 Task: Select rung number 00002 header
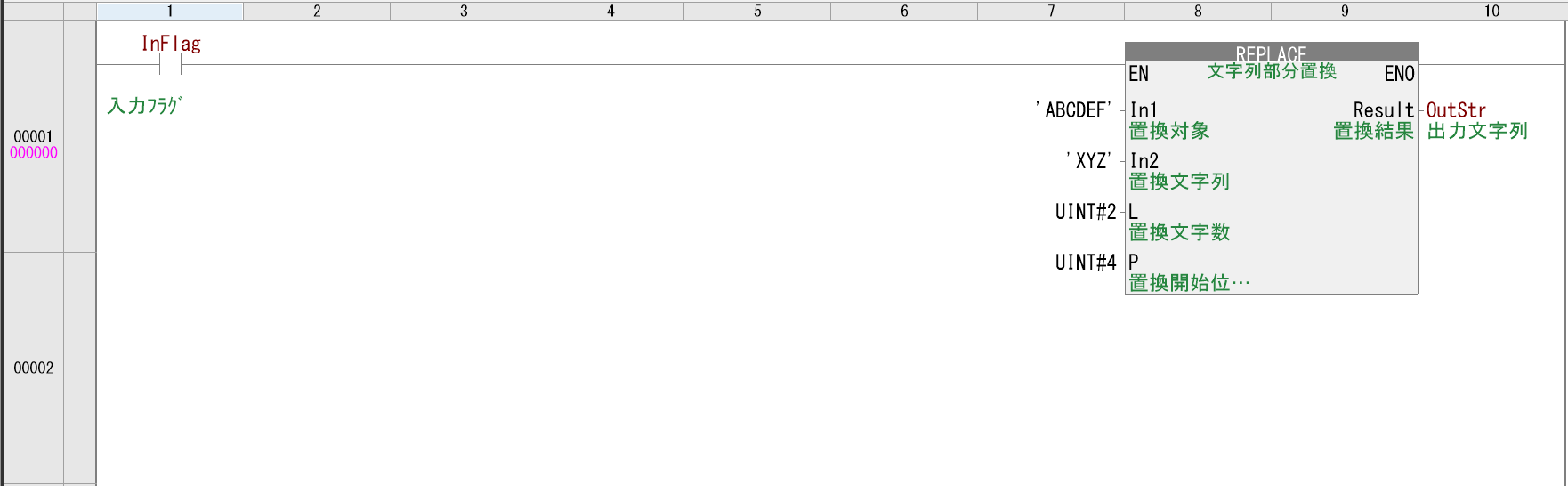point(33,368)
